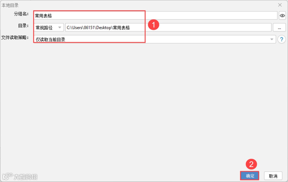This screenshot has width=288, height=182.
Task: Click the 取消 cancel button
Action: (273, 176)
